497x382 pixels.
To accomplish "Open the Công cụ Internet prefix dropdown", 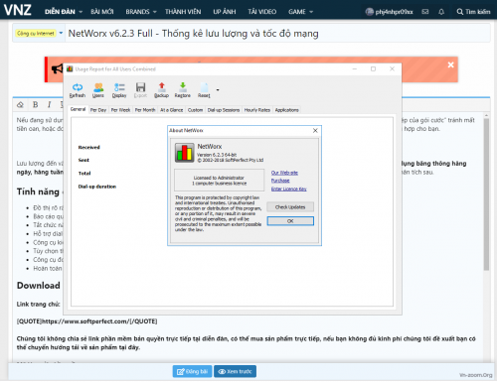I will click(39, 33).
